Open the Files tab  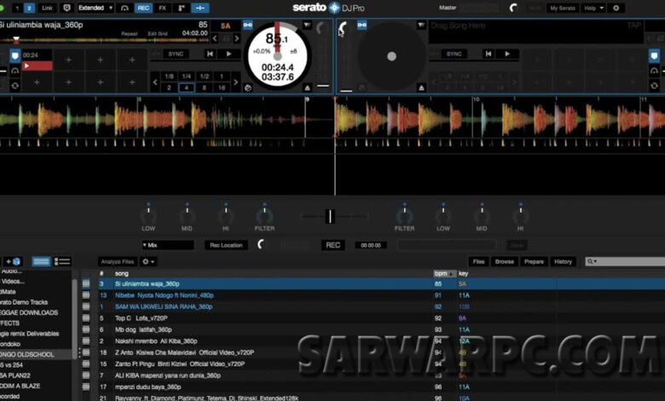pos(478,262)
